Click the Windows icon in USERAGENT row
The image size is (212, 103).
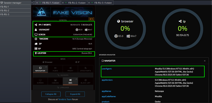(x=86, y=30)
